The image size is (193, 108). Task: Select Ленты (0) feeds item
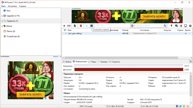click(x=11, y=31)
